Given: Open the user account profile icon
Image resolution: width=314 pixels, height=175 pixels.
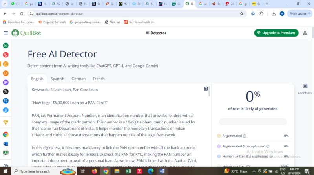Looking at the screenshot, I should (x=305, y=33).
